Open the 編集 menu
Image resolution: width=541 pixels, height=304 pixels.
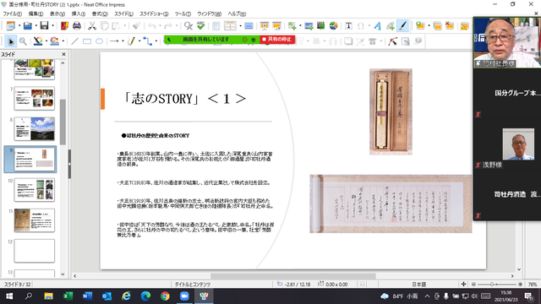pyautogui.click(x=36, y=14)
